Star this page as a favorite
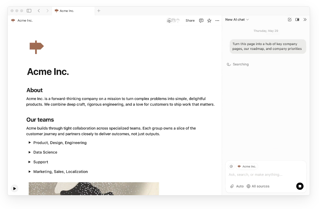The image size is (319, 209). point(209,21)
